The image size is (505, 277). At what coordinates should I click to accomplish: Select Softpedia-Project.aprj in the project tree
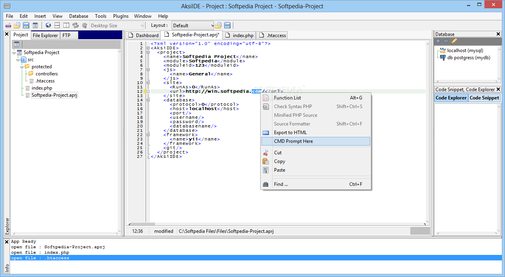[55, 95]
